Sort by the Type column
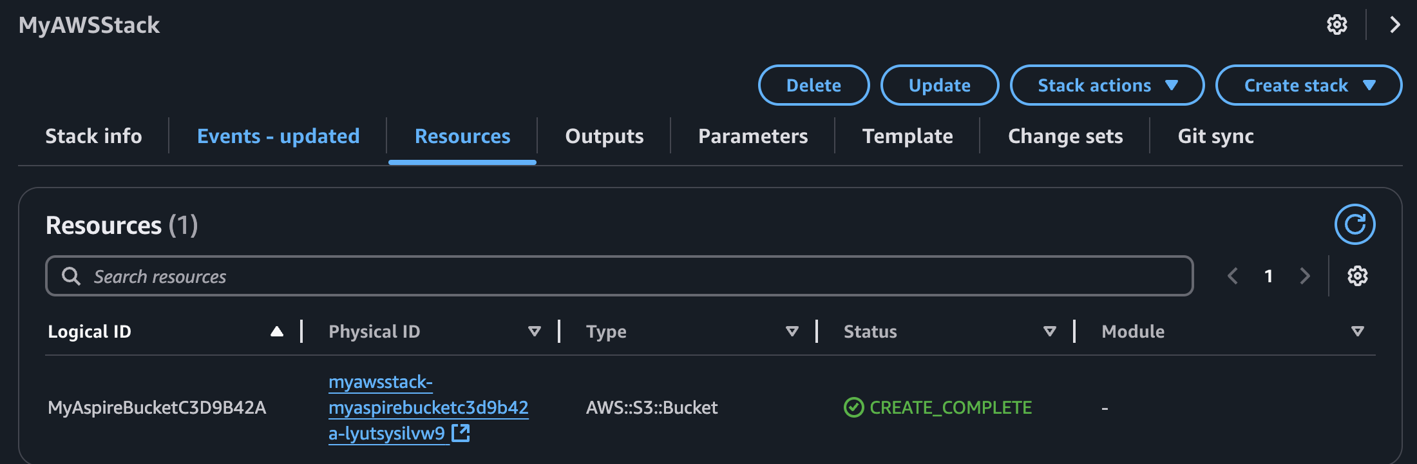This screenshot has width=1417, height=464. 792,331
